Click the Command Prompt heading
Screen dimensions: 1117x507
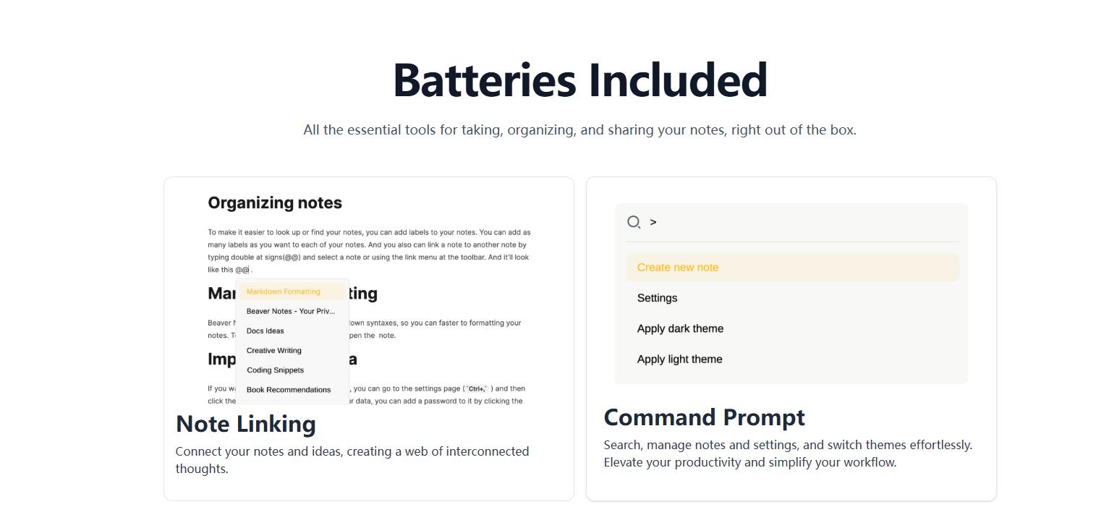[704, 417]
